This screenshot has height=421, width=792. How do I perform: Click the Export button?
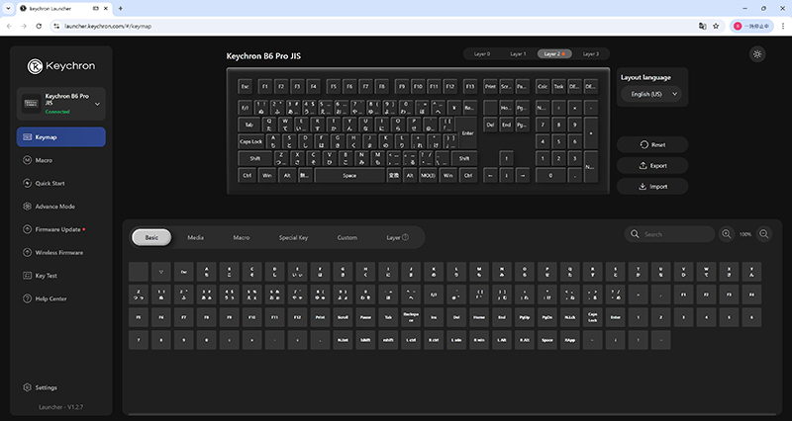(x=652, y=165)
